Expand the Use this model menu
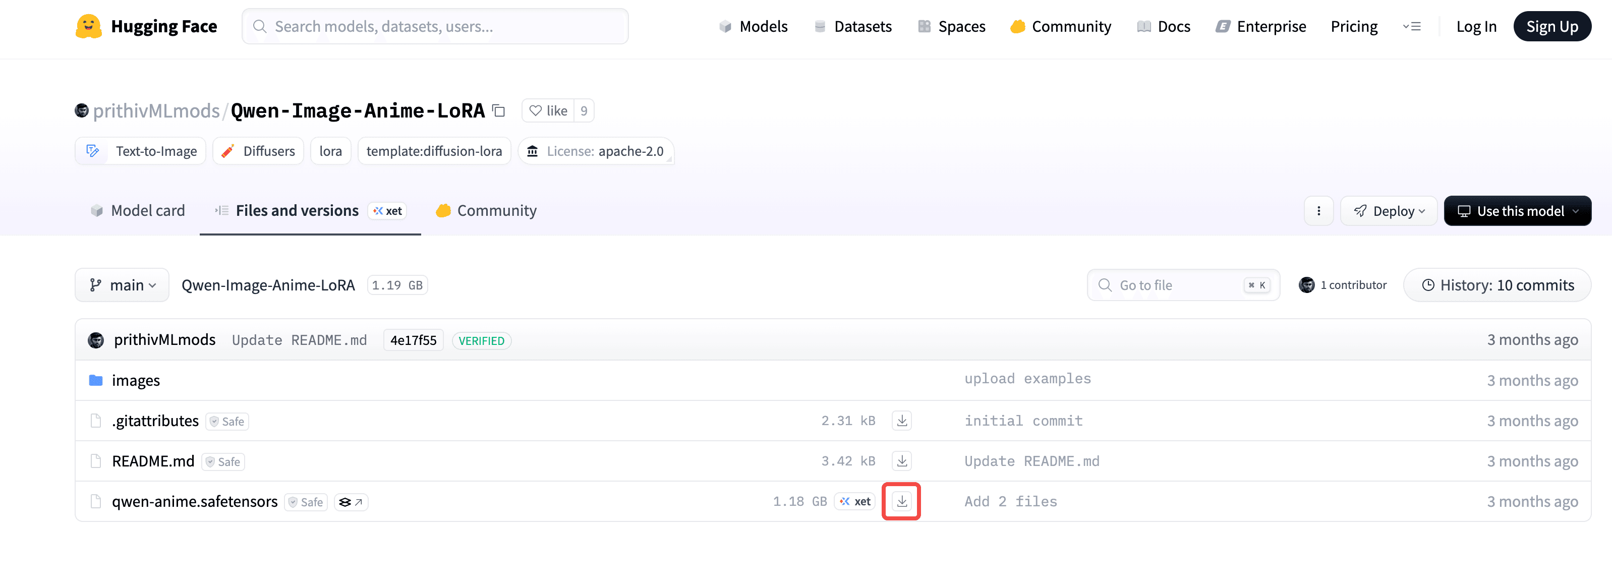The image size is (1612, 588). (x=1517, y=211)
